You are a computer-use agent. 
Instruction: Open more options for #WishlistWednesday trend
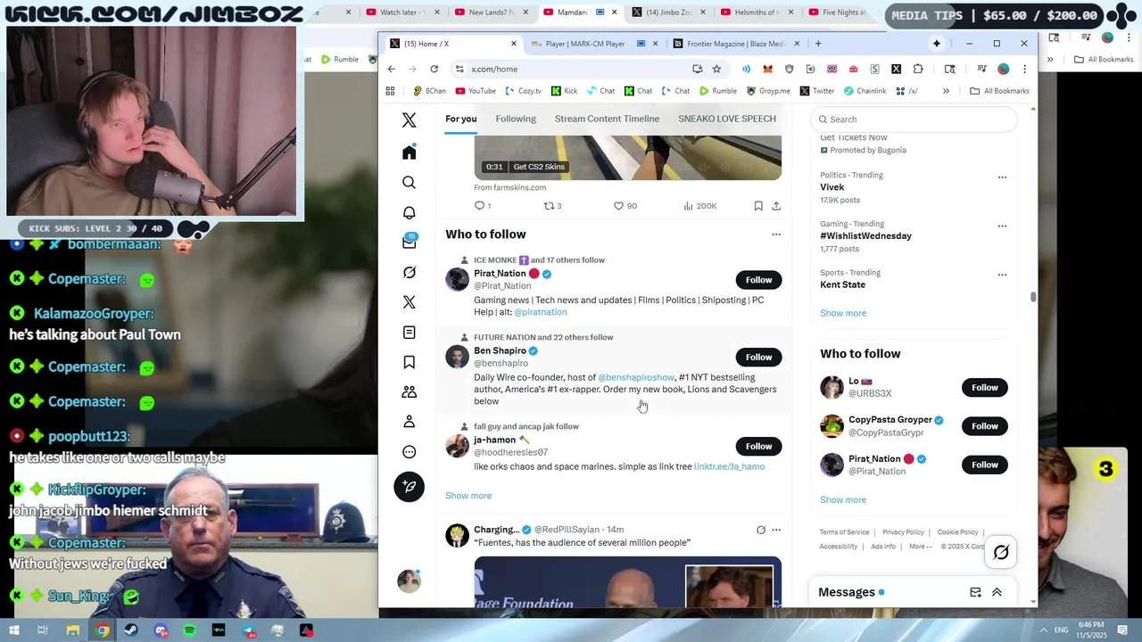tap(1002, 226)
